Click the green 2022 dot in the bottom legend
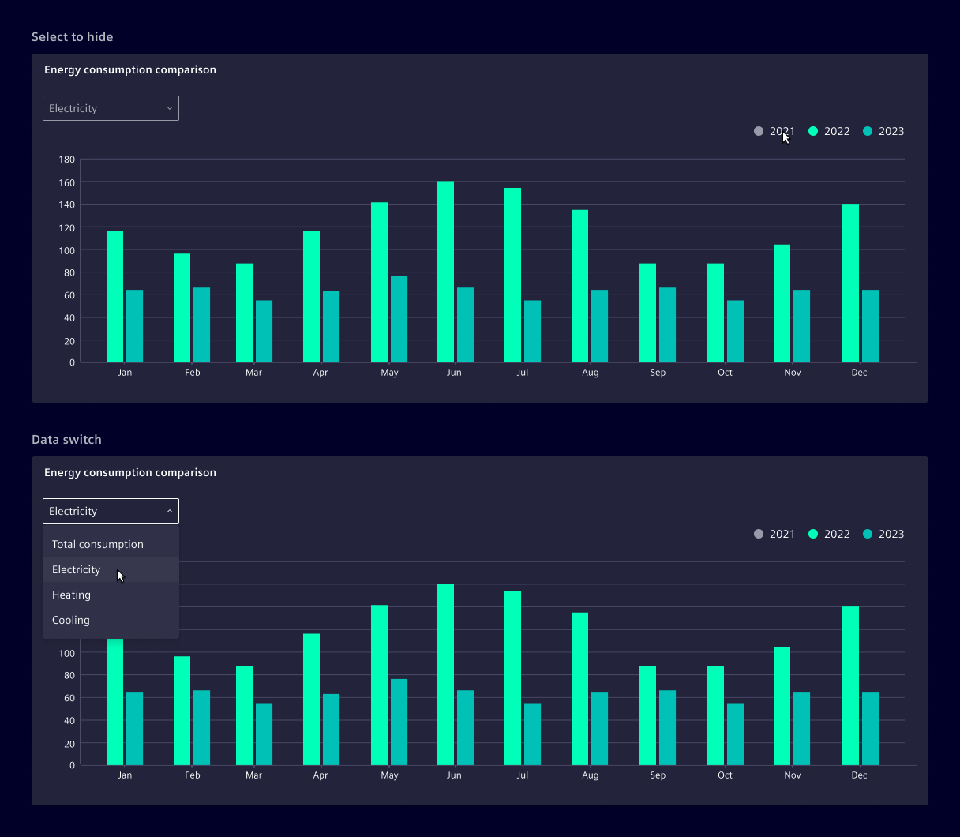 (812, 534)
